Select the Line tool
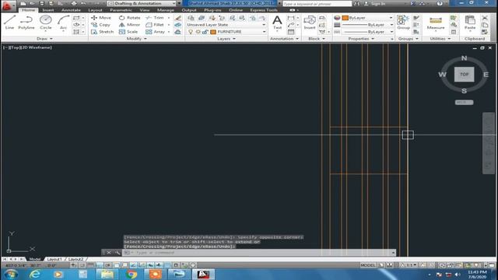 click(x=9, y=23)
